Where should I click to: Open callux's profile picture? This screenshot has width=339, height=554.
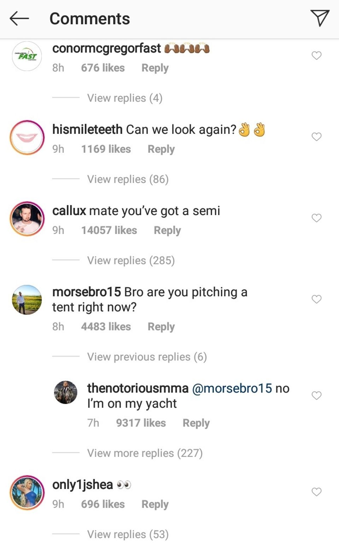click(x=27, y=219)
